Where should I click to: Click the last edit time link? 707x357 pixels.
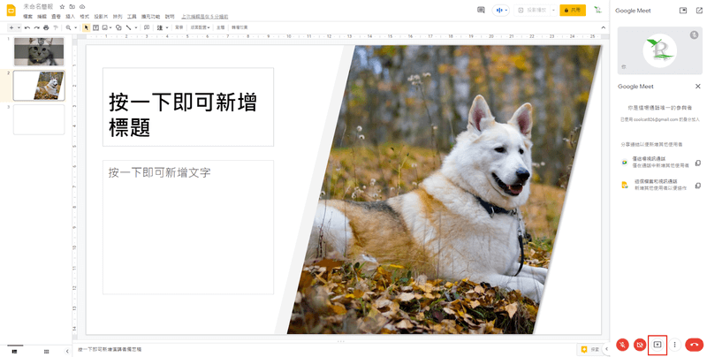pos(205,17)
